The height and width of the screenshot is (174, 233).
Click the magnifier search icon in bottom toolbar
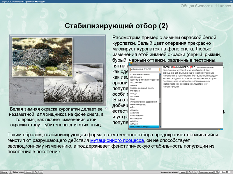point(10,172)
